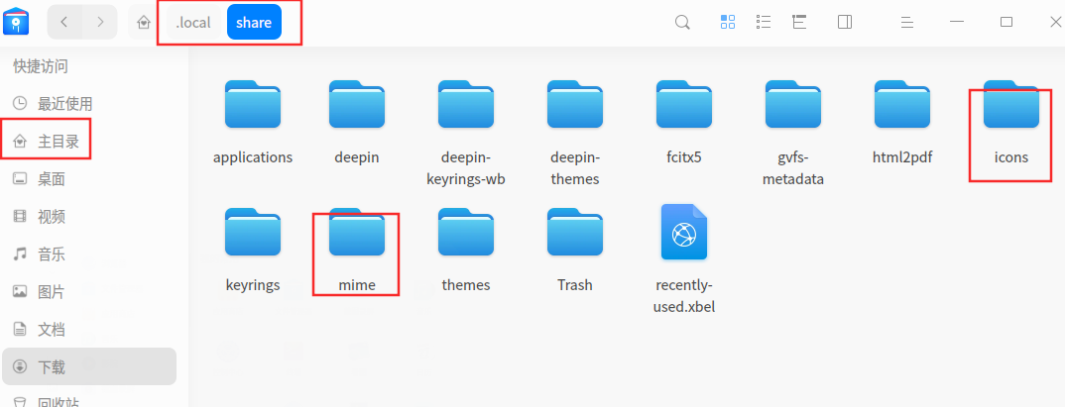Click the file manager app icon
The image size is (1065, 407).
point(16,21)
